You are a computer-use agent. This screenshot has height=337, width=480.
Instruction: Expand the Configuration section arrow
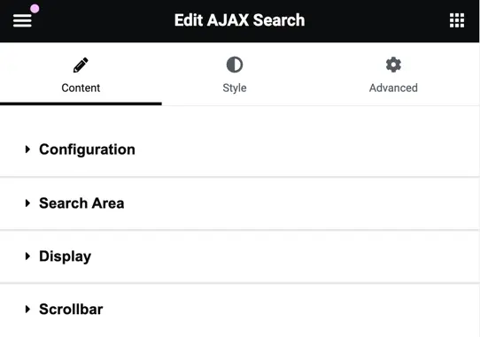[x=27, y=149]
